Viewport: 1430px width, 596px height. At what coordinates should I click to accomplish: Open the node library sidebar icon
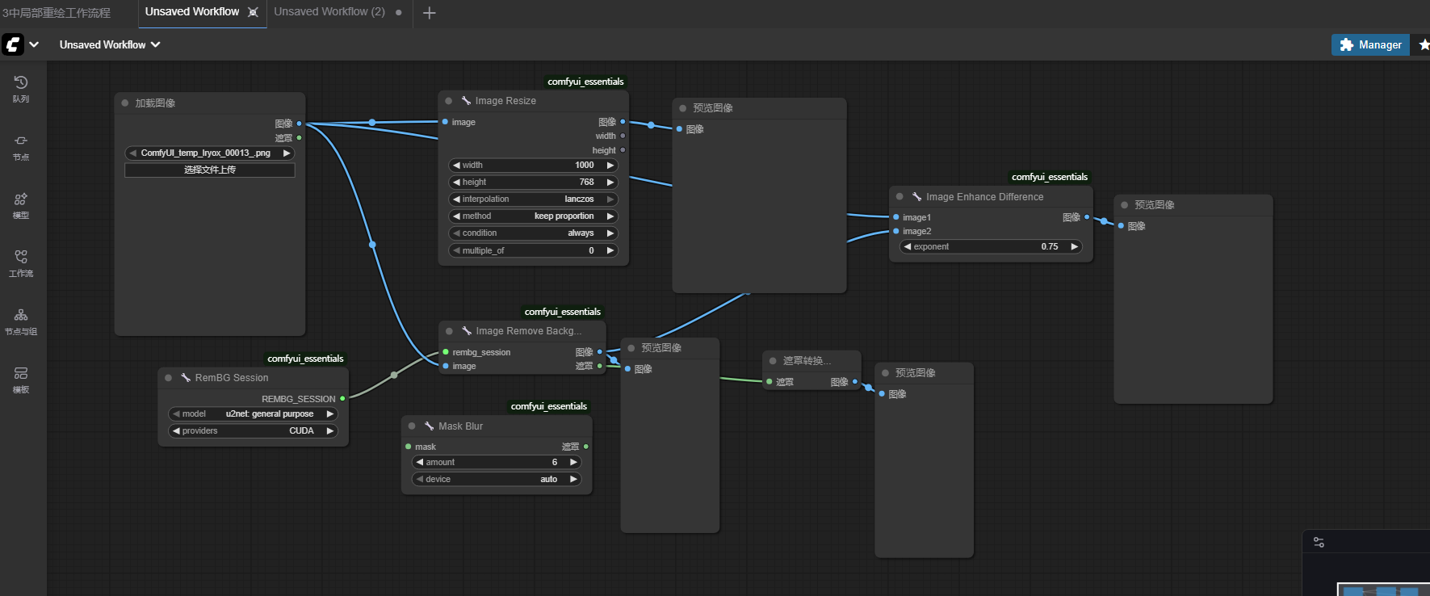[x=21, y=146]
